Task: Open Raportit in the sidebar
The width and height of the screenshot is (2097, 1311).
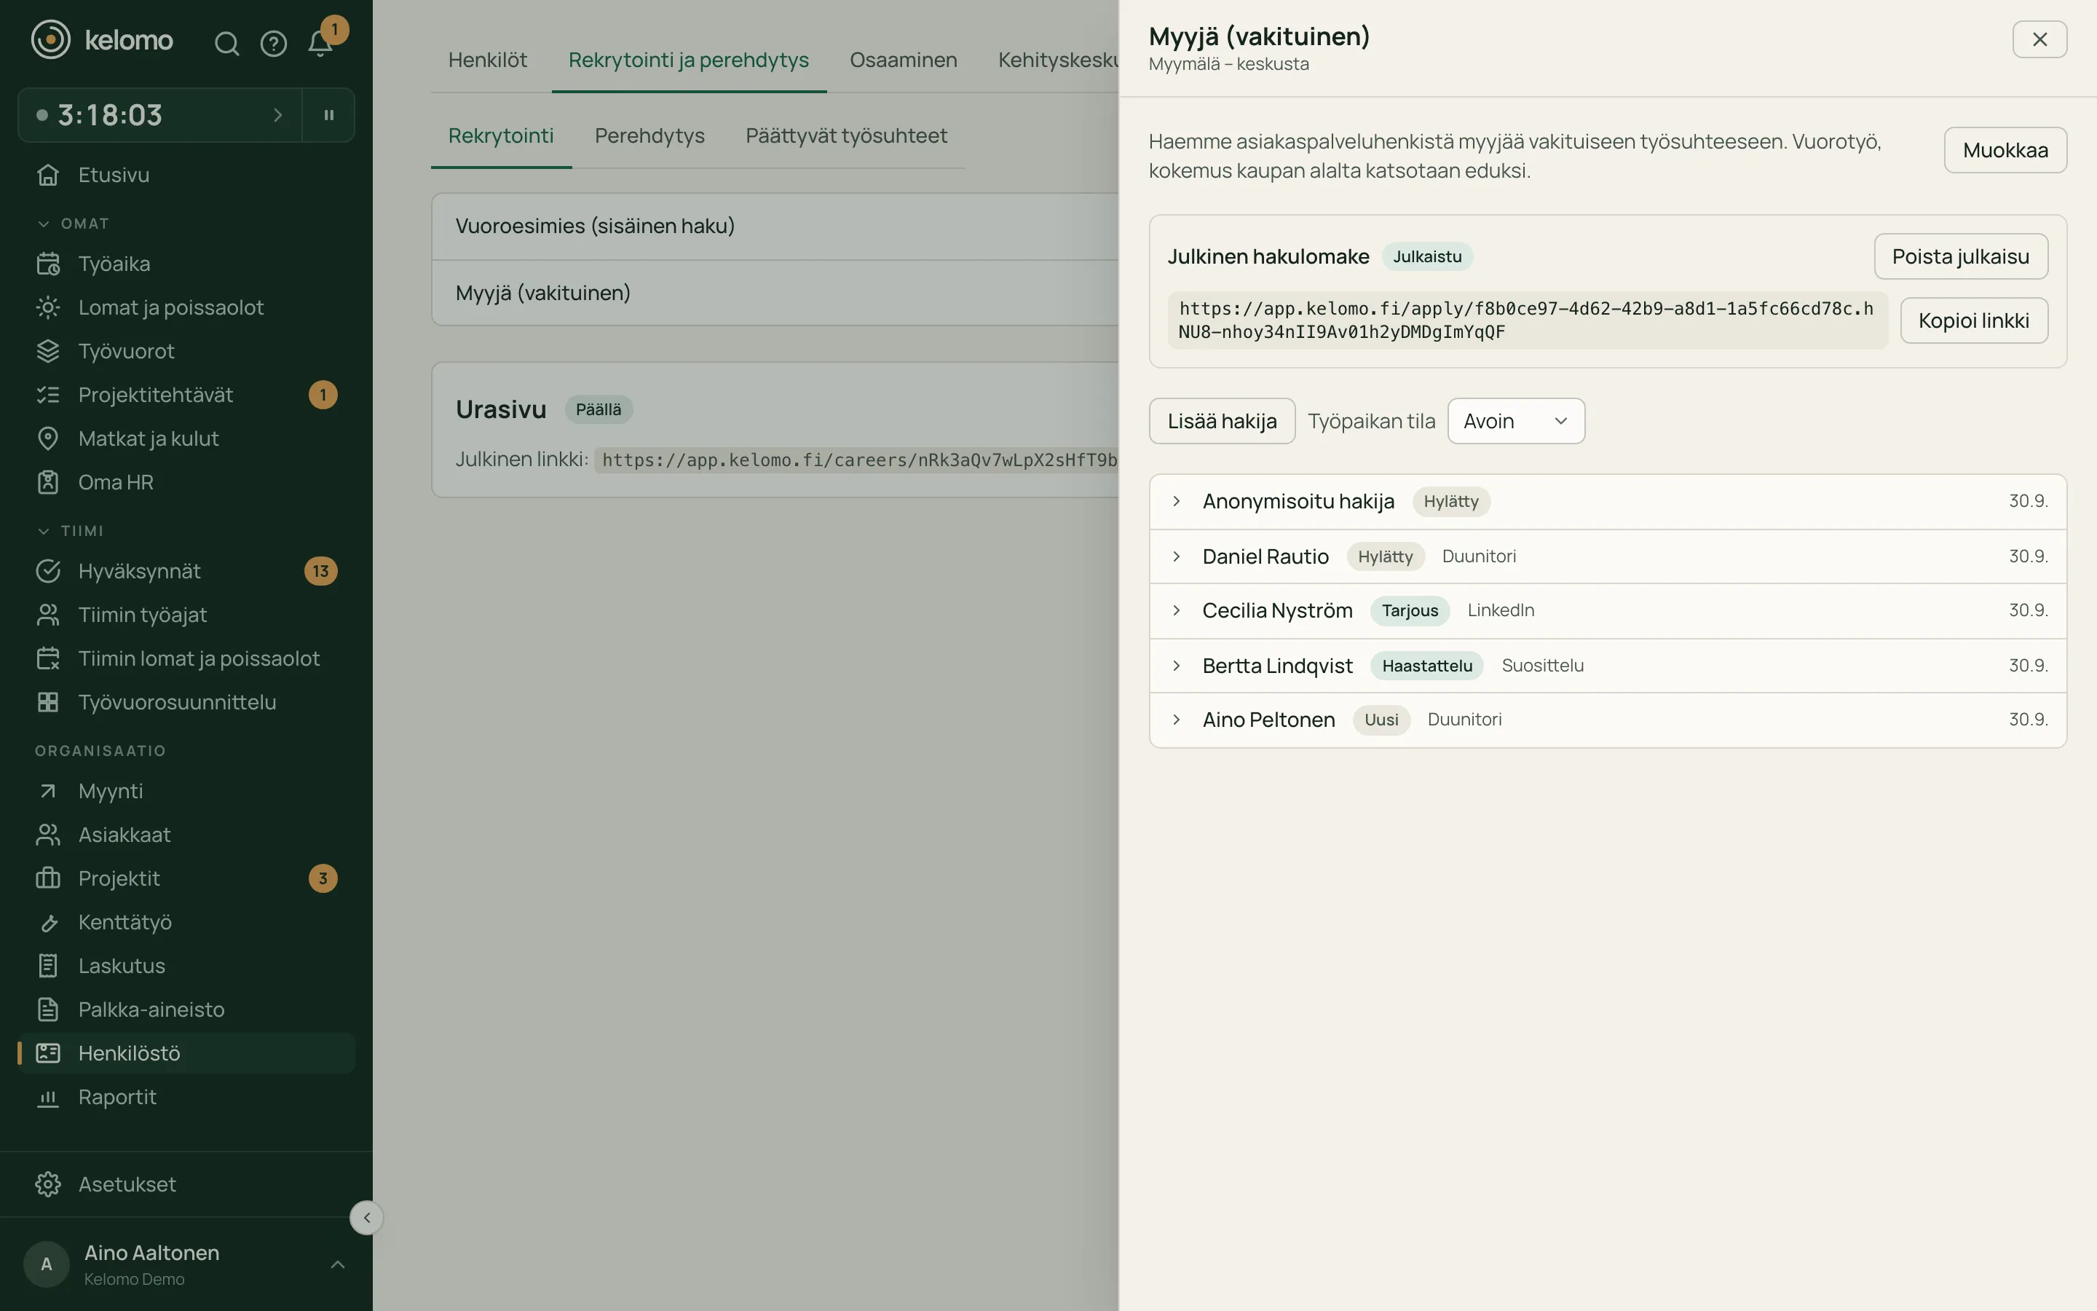Action: pos(186,1097)
